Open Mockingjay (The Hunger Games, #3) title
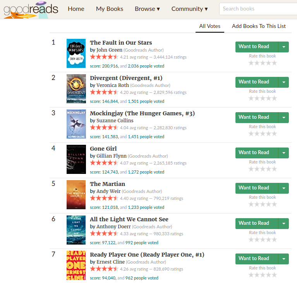The image size is (297, 283). coord(142,113)
